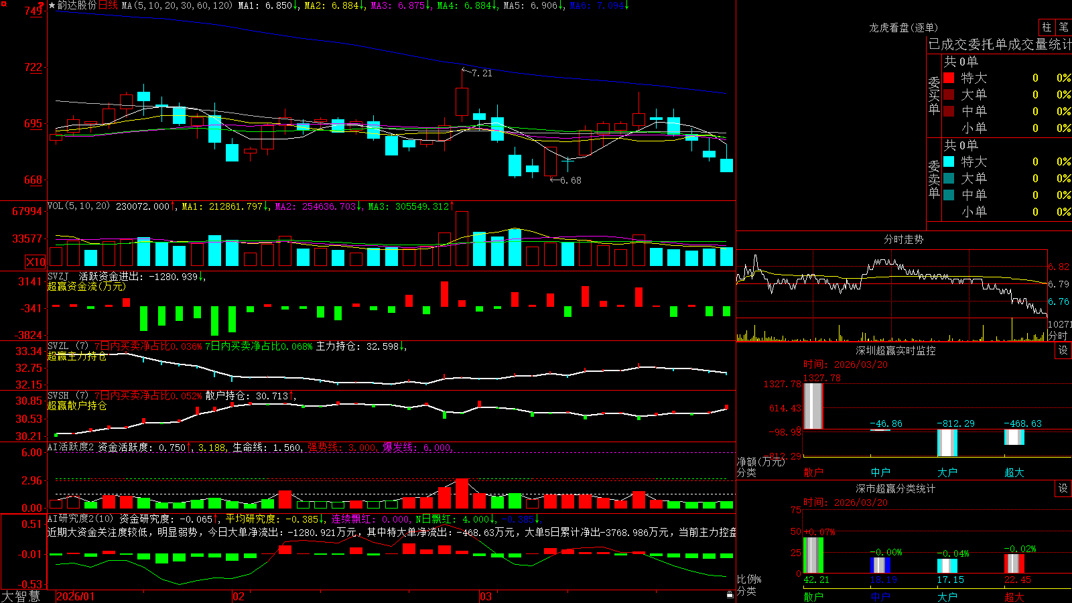Select dark red 中单 buy-order swatch

949,111
